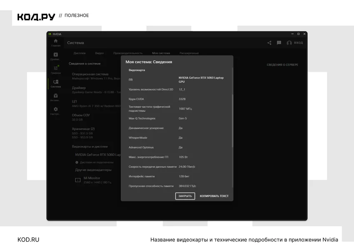Click the NVIDIA logo in the title bar
Screen dimensions: 354x252
50,34
